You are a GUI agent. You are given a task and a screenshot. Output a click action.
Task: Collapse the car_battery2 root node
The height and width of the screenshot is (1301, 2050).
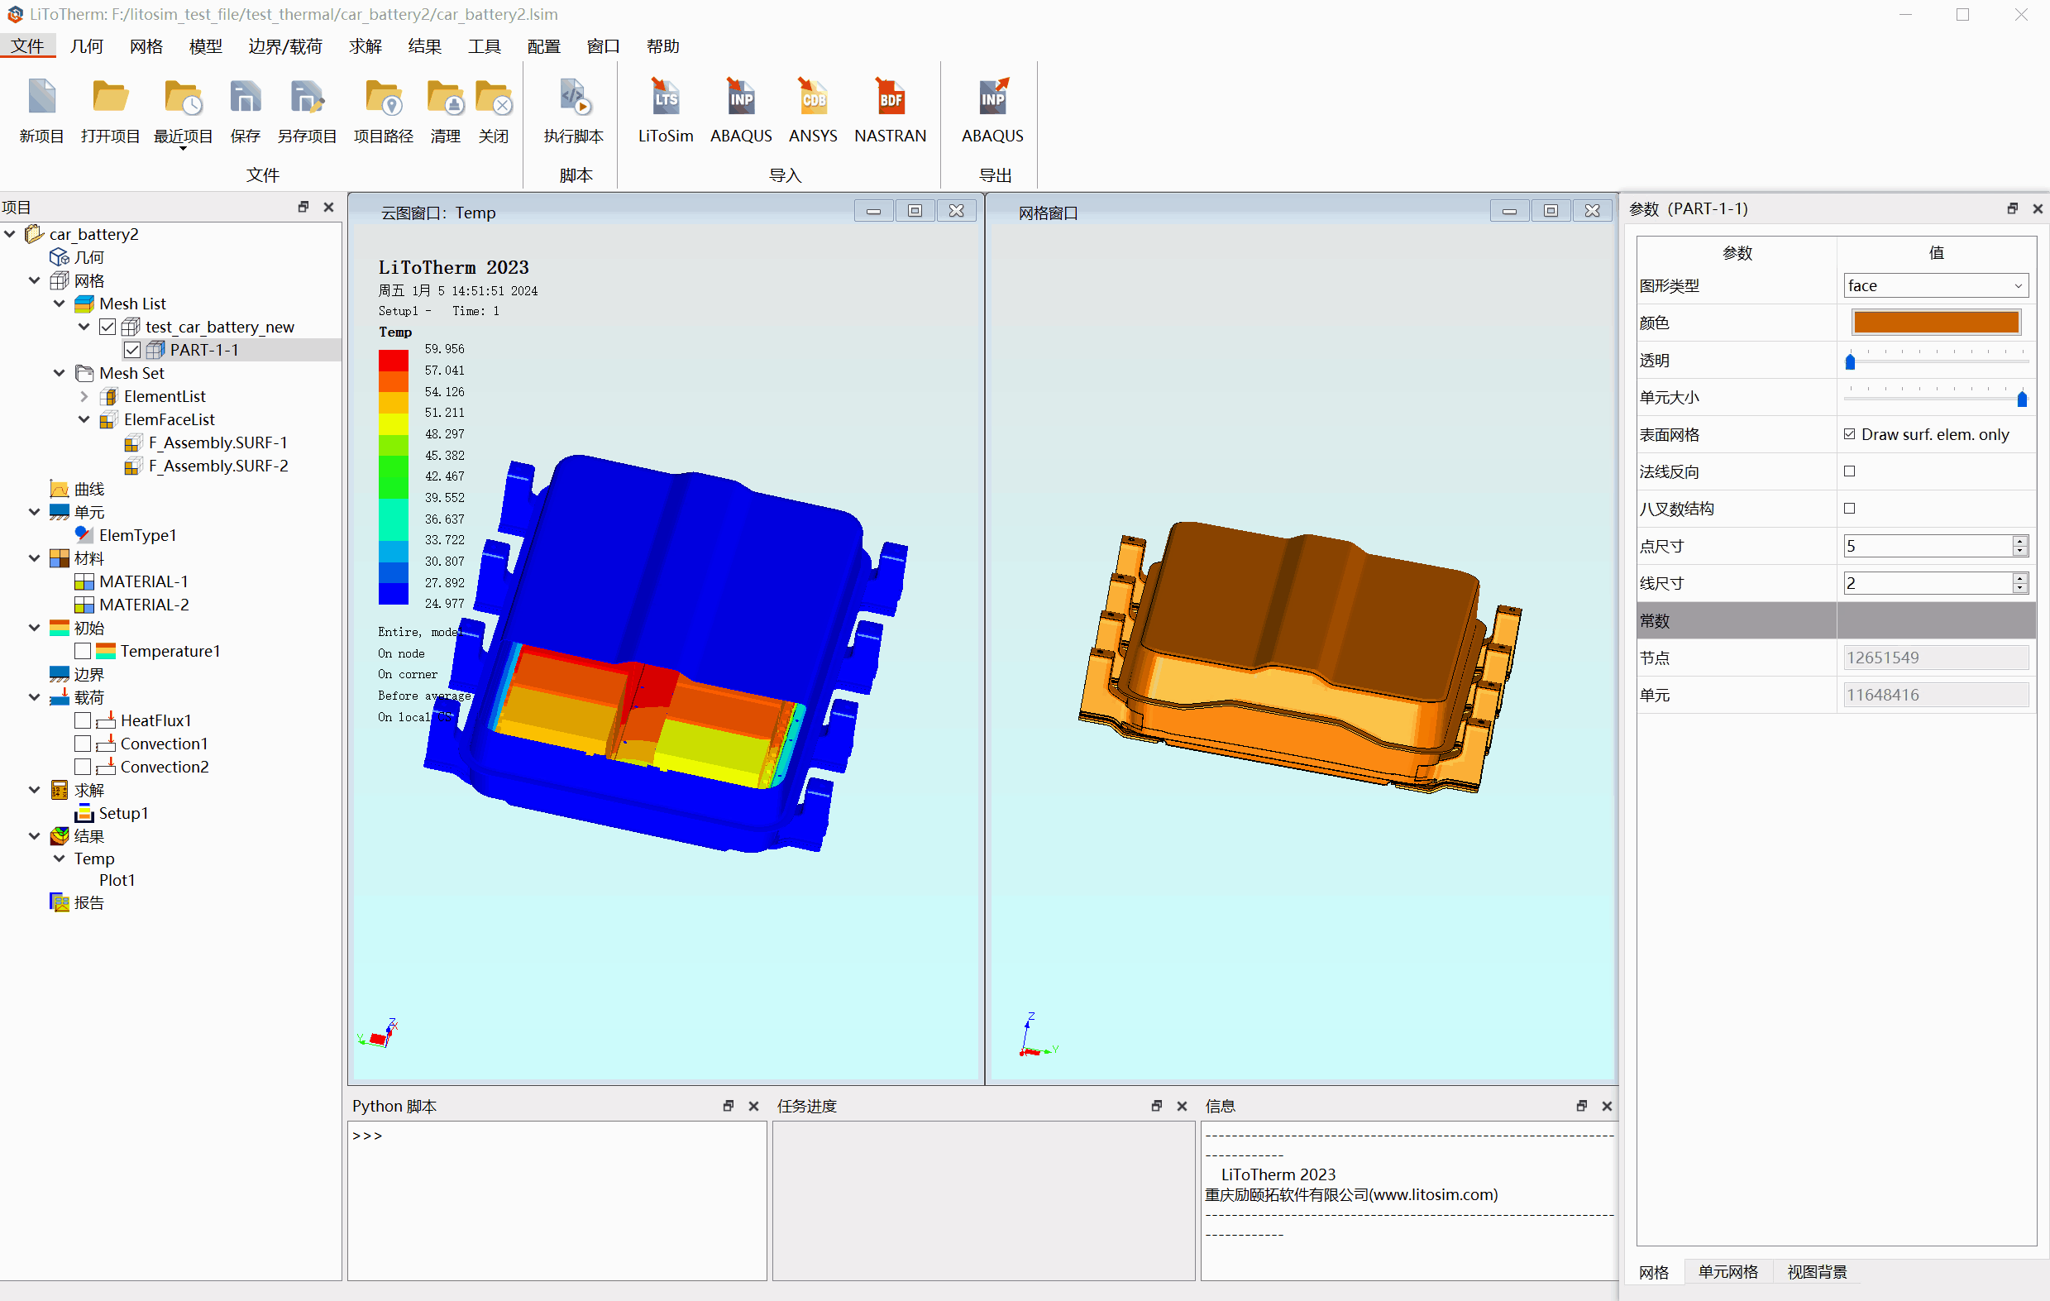click(x=10, y=233)
